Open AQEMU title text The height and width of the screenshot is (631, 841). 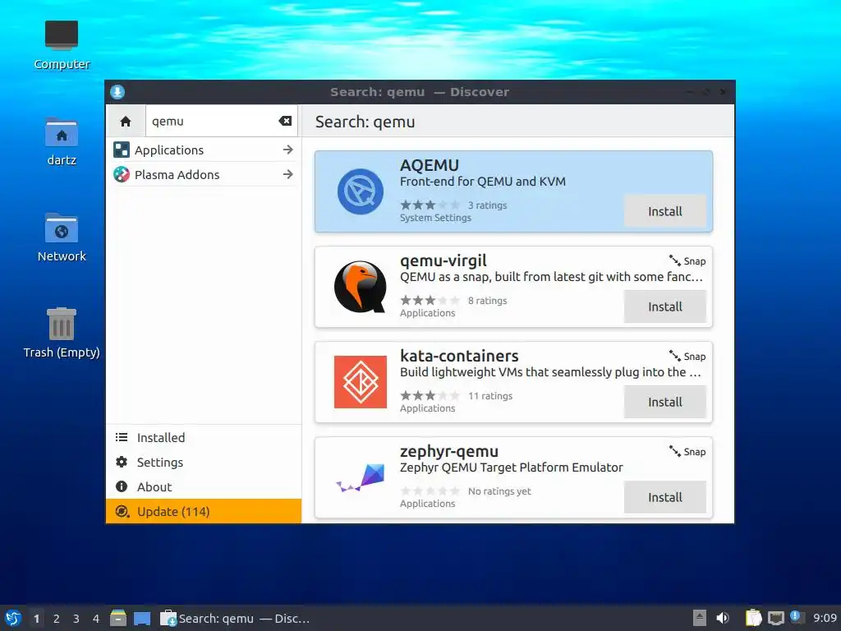(430, 165)
